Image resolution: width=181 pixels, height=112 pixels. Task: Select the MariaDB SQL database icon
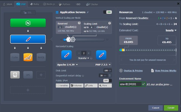(28, 57)
